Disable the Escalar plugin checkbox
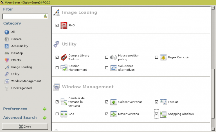Screen dimensions: 216x132 pyautogui.click(x=157, y=102)
